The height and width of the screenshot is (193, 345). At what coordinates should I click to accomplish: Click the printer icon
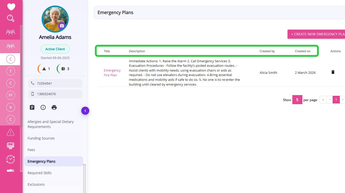[54, 107]
